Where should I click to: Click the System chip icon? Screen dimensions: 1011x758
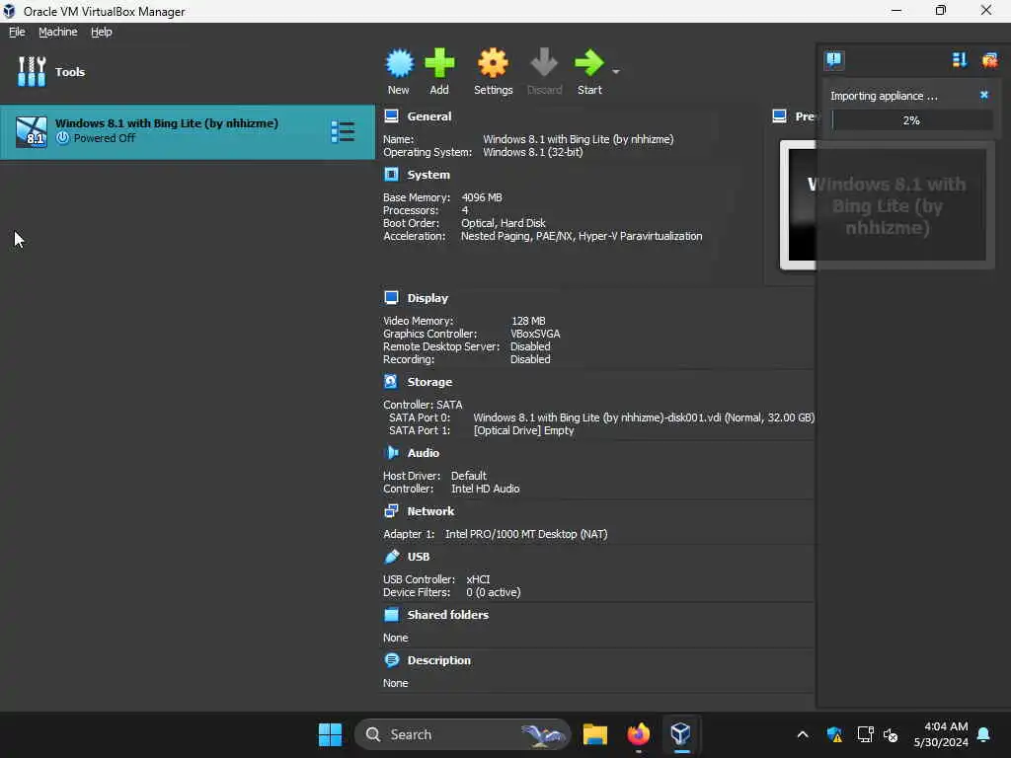[x=391, y=175]
